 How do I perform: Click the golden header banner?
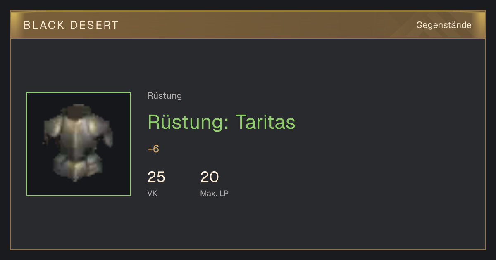coord(248,25)
